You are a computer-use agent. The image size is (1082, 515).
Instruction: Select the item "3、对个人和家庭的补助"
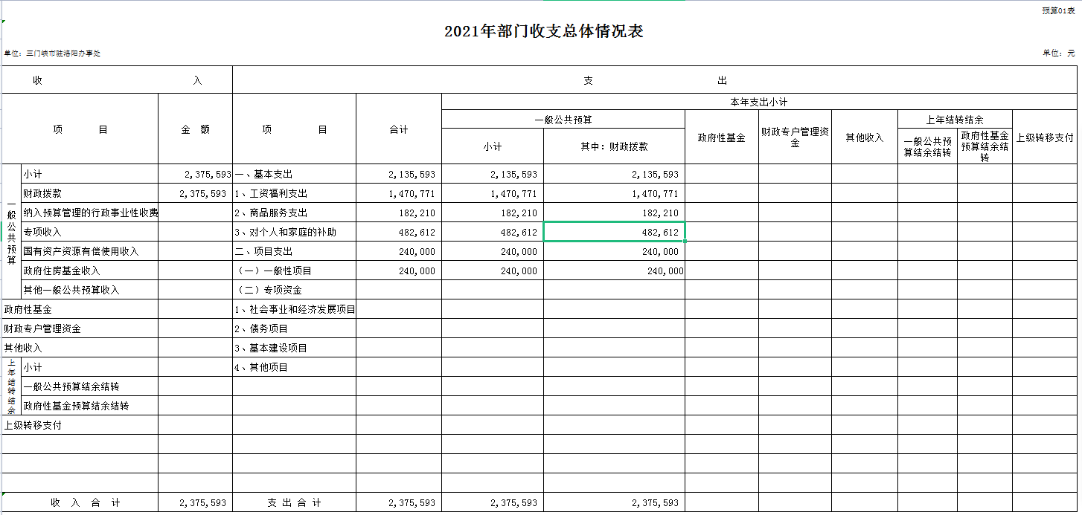(286, 232)
